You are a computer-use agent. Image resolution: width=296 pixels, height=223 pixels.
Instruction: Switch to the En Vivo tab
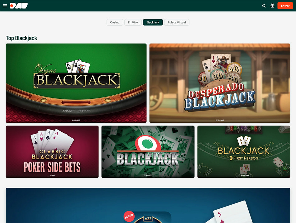133,22
